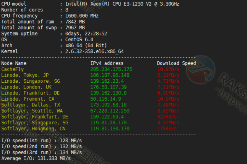Click Linode, Singapore, SG entry
247x164 pixels.
pyautogui.click(x=30, y=81)
